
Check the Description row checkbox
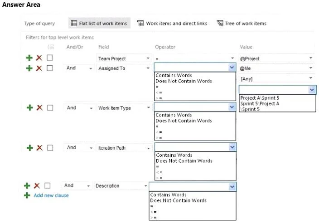pyautogui.click(x=48, y=185)
